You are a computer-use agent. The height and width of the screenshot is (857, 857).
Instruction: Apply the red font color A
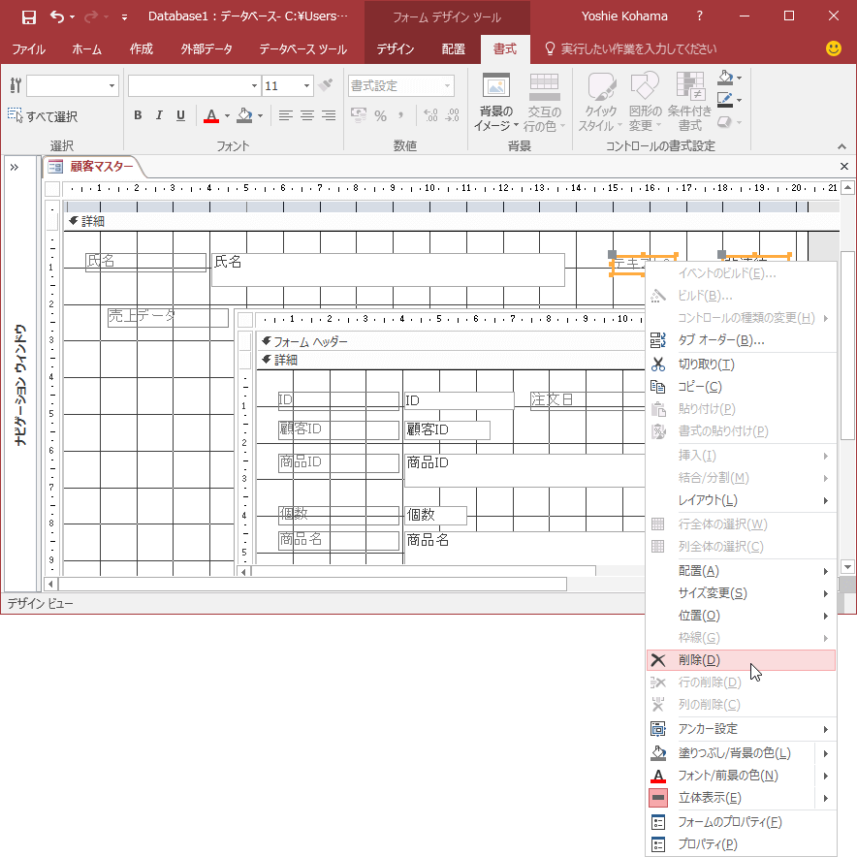[x=211, y=115]
